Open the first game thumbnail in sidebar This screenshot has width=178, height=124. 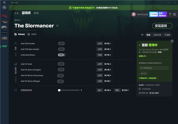(x=4, y=16)
